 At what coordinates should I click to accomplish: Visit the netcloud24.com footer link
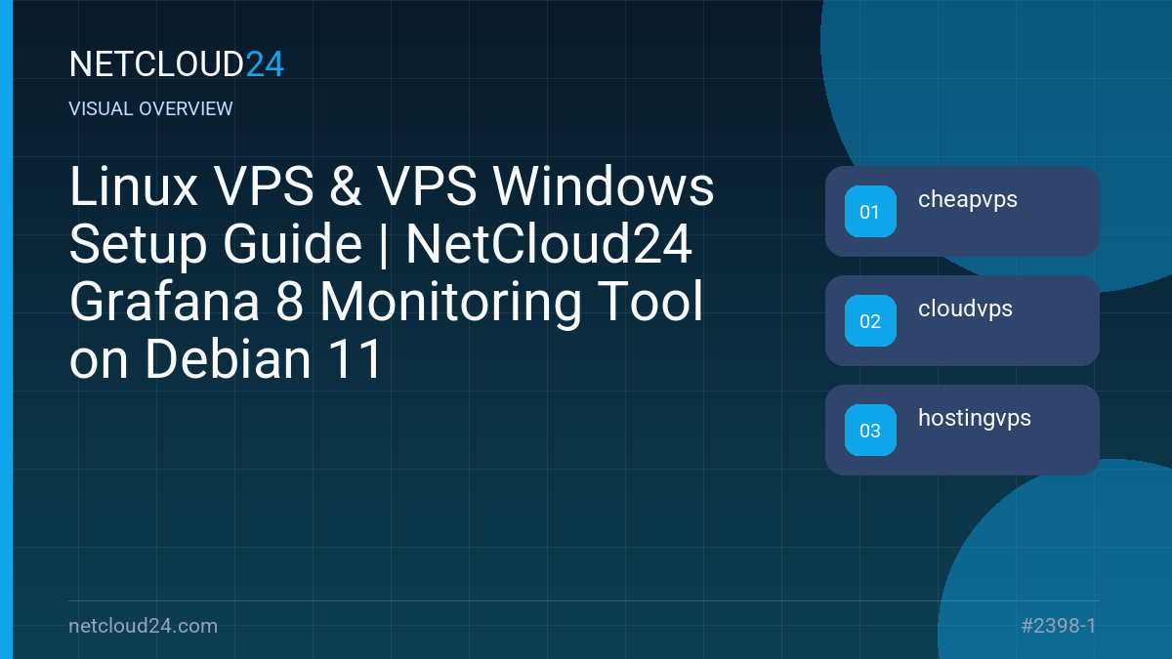pyautogui.click(x=144, y=626)
